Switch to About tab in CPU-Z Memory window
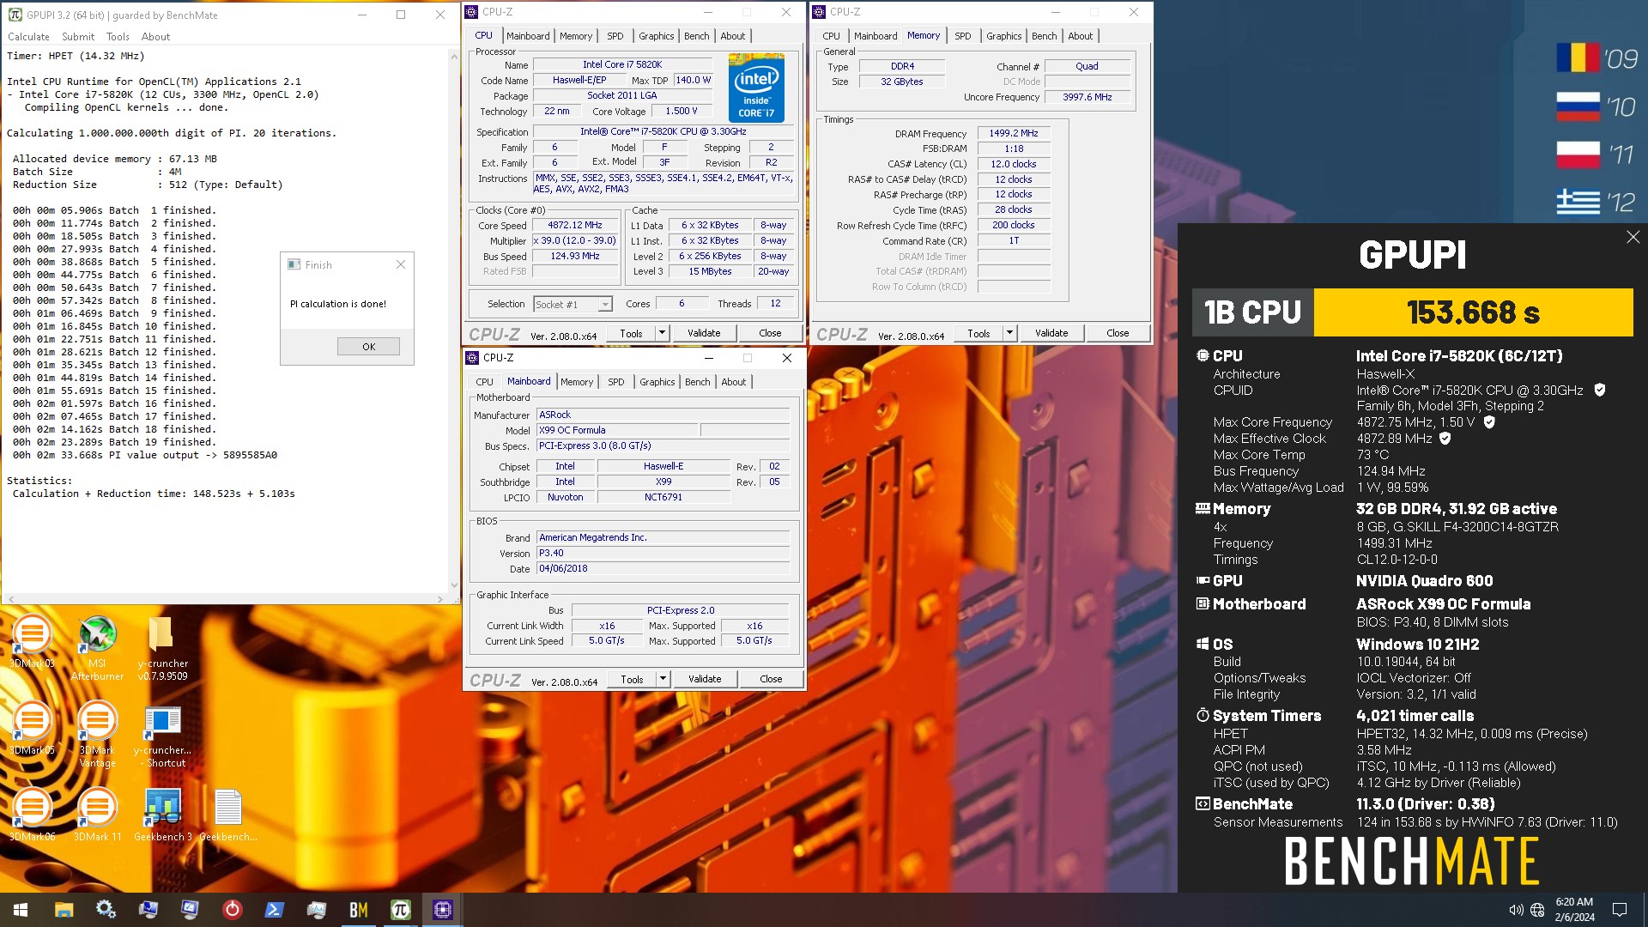1648x927 pixels. (x=1081, y=36)
